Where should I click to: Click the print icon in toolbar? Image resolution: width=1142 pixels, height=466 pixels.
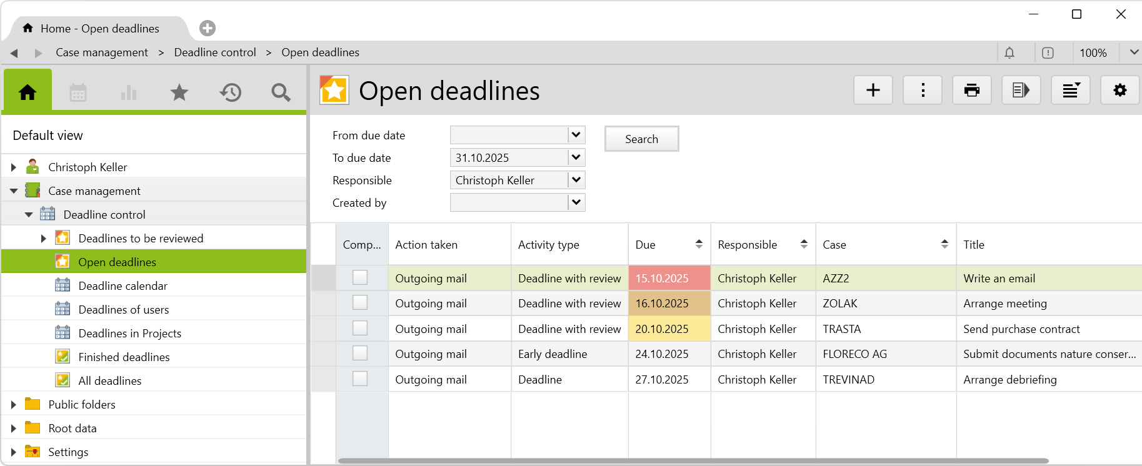coord(971,91)
